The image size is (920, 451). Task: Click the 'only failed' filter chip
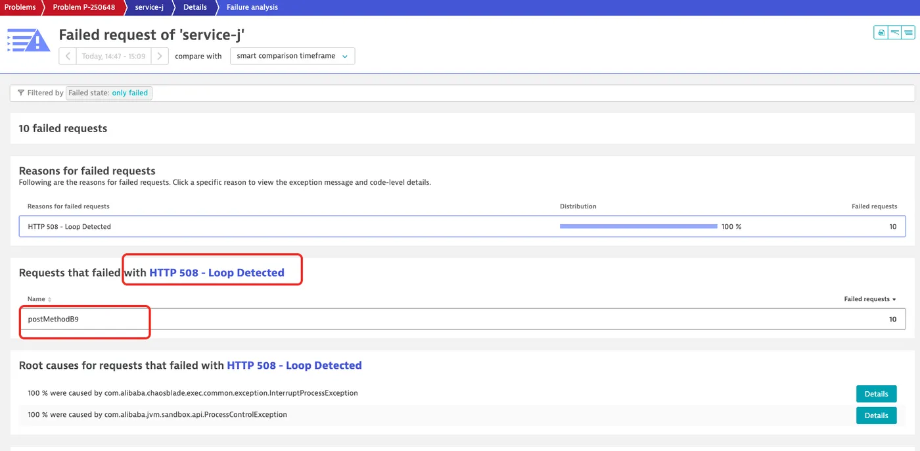pos(130,93)
